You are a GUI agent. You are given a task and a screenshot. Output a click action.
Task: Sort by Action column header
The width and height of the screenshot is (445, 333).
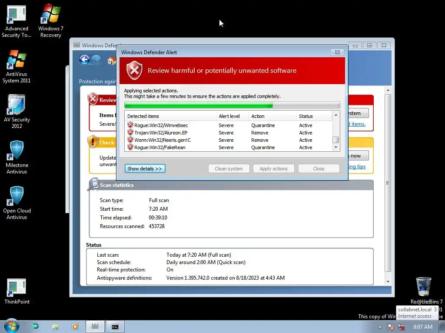click(x=272, y=116)
